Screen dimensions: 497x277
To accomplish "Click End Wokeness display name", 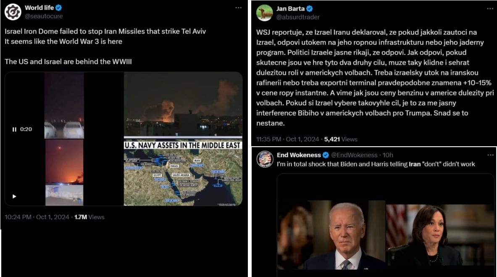I will coord(299,155).
